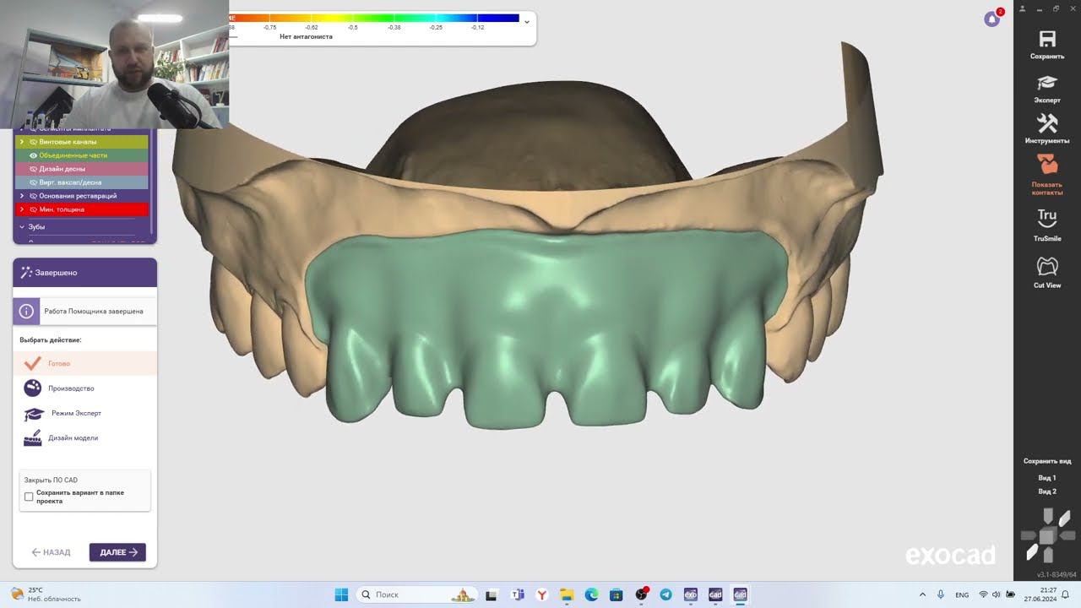
Task: Open the exo app on the taskbar
Action: pos(690,594)
